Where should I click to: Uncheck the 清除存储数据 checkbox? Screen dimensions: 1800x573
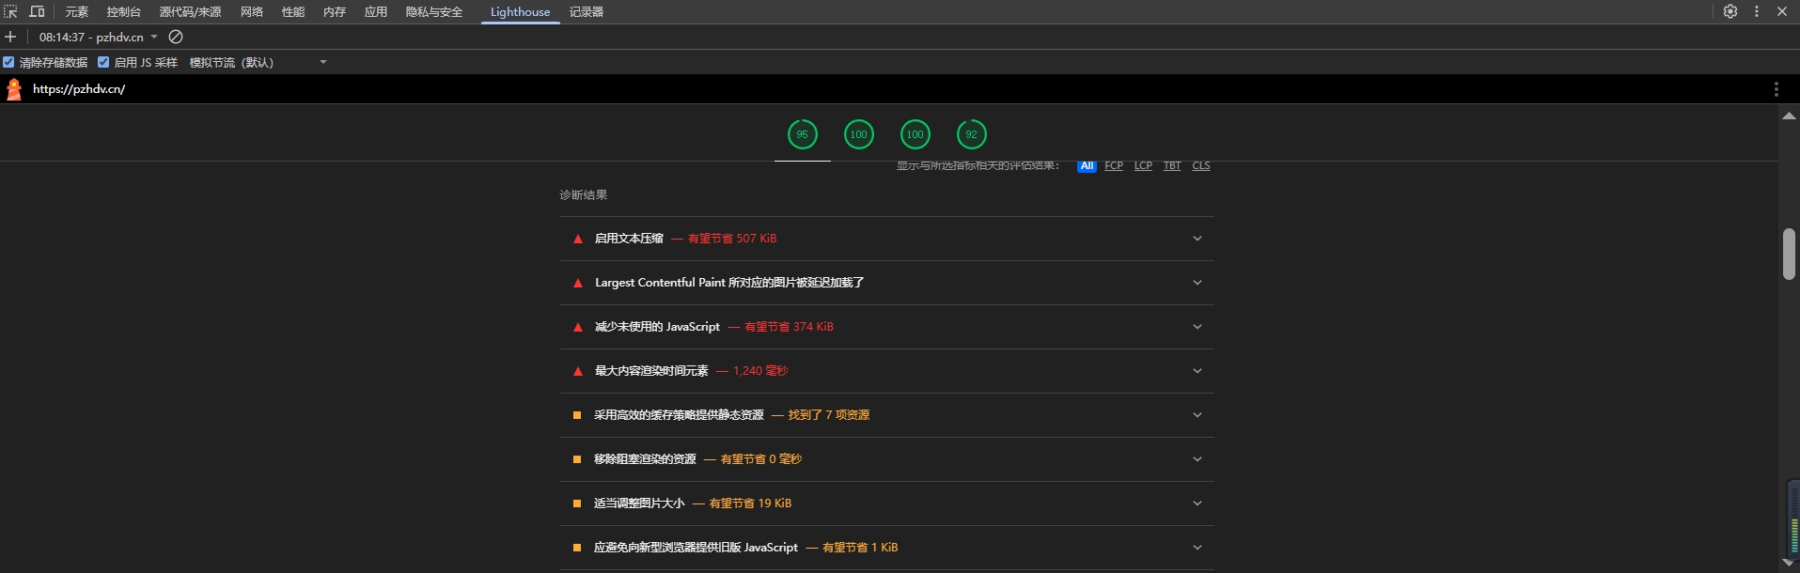[8, 63]
